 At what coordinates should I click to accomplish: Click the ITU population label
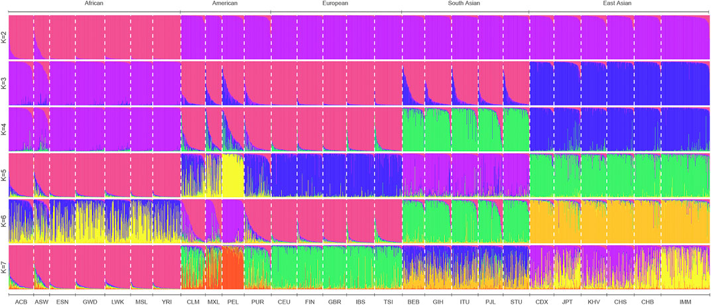tap(465, 301)
